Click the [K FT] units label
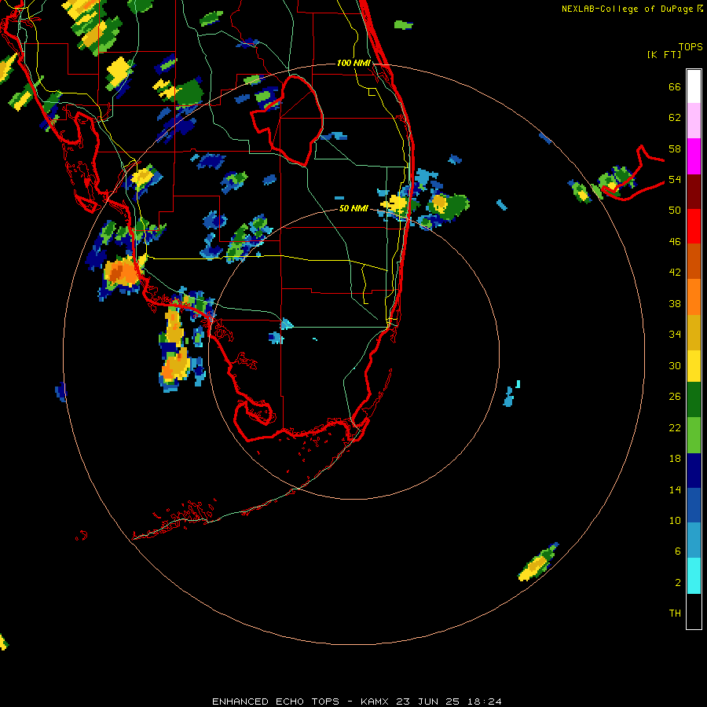The height and width of the screenshot is (707, 707). click(x=664, y=54)
